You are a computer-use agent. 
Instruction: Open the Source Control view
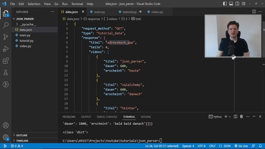tap(5, 37)
